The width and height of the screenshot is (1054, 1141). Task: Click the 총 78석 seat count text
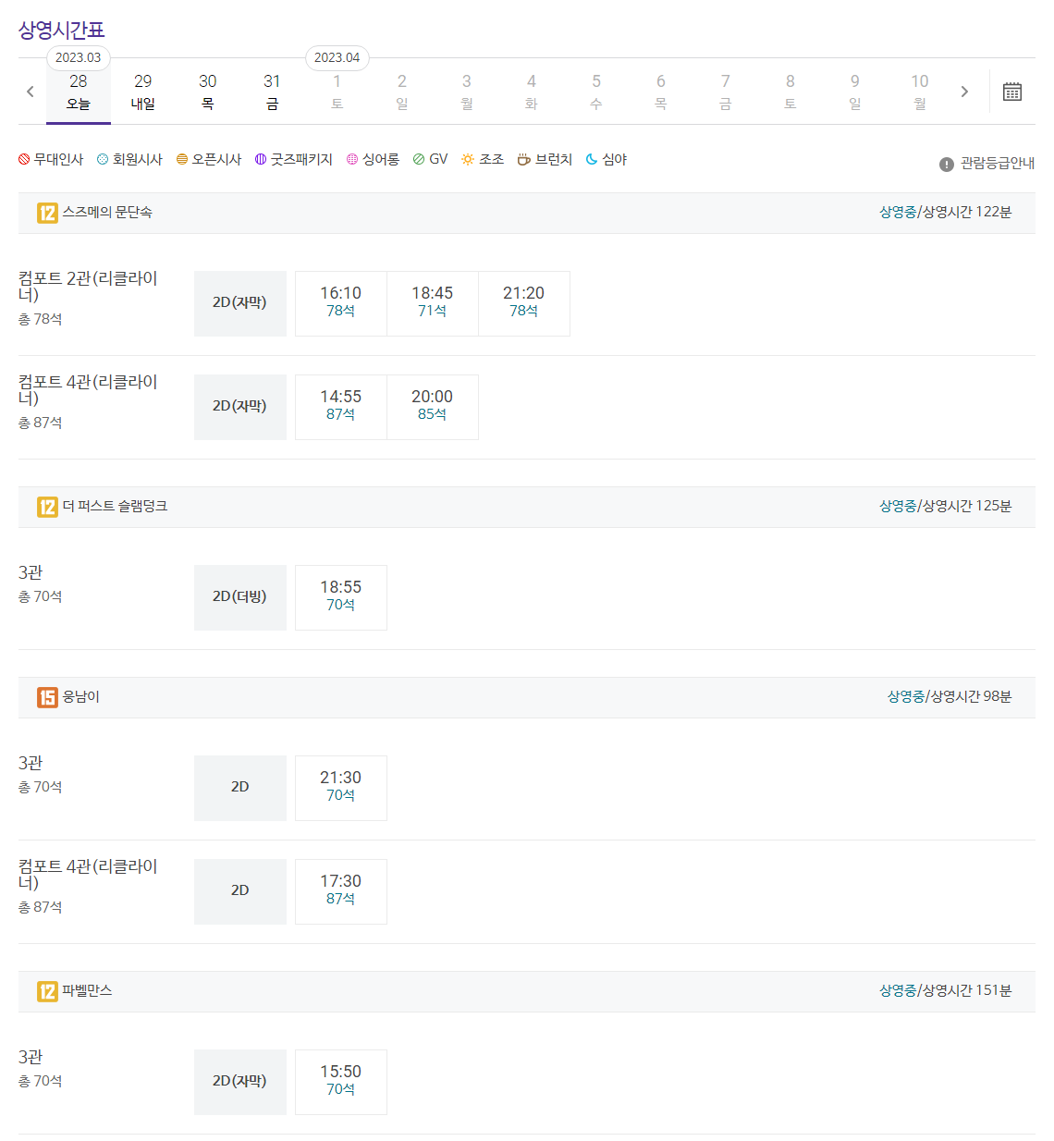point(41,320)
